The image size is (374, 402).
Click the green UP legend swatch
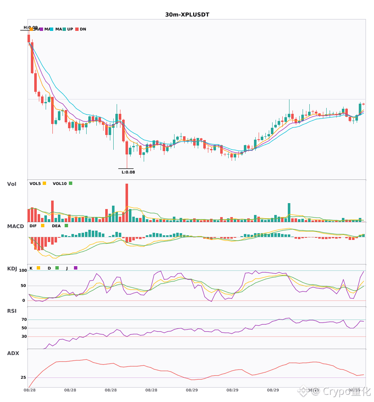pos(64,29)
